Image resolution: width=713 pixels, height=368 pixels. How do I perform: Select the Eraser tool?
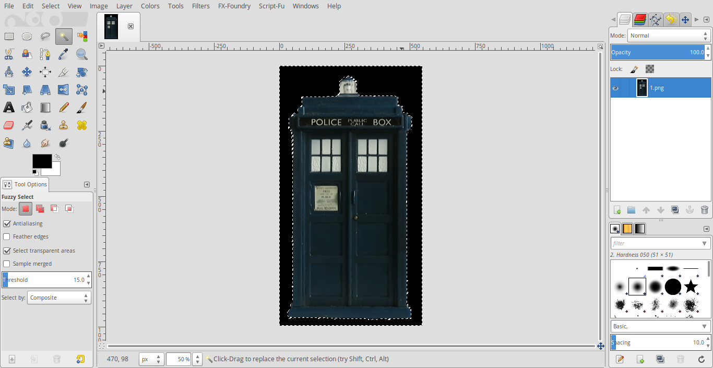(x=9, y=125)
